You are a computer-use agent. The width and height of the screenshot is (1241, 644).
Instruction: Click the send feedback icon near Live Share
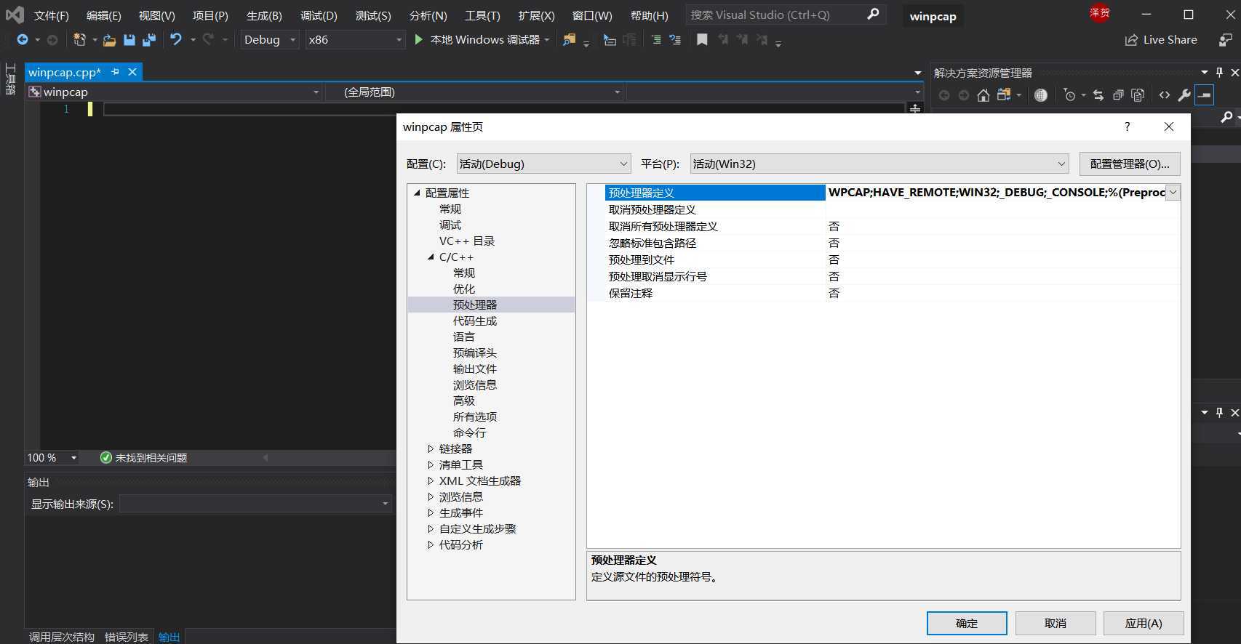point(1226,40)
